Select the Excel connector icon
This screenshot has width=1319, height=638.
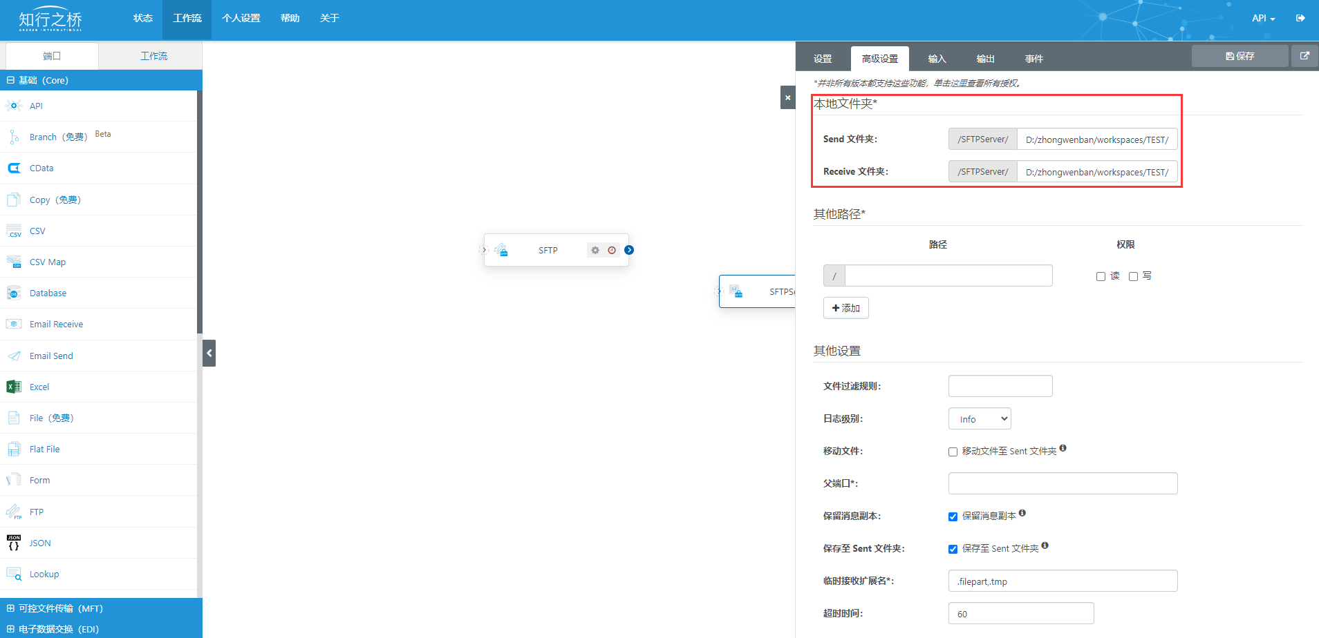click(14, 387)
